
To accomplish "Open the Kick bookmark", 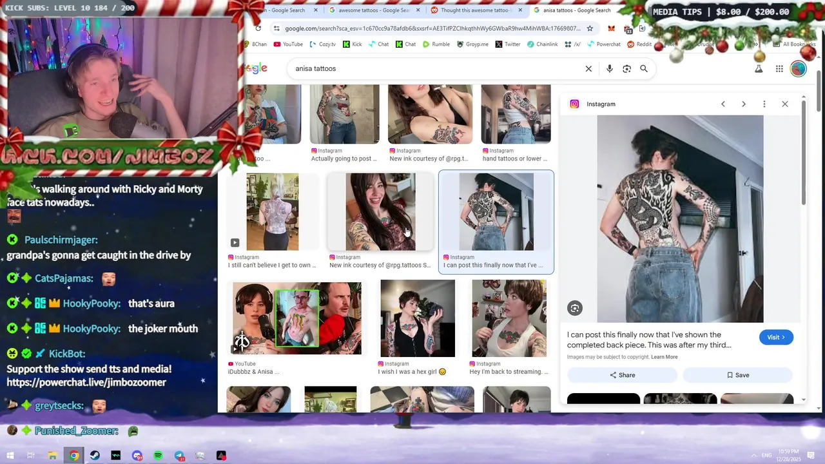I will click(x=353, y=44).
